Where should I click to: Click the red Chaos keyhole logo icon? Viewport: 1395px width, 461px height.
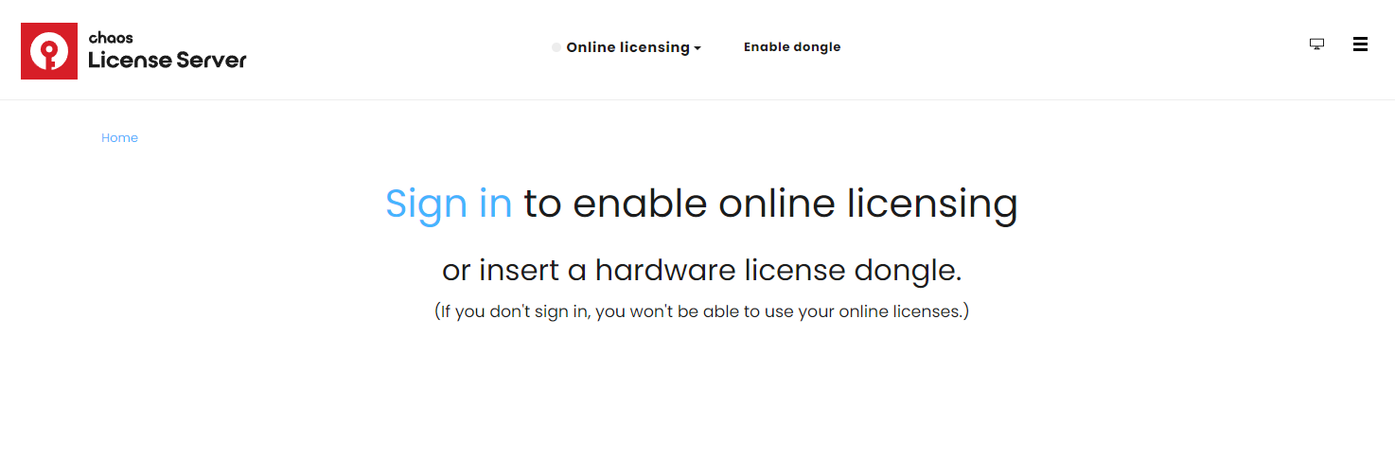pyautogui.click(x=49, y=51)
